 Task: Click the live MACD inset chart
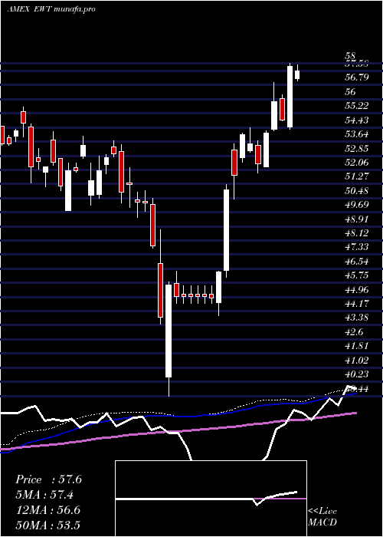pyautogui.click(x=211, y=499)
